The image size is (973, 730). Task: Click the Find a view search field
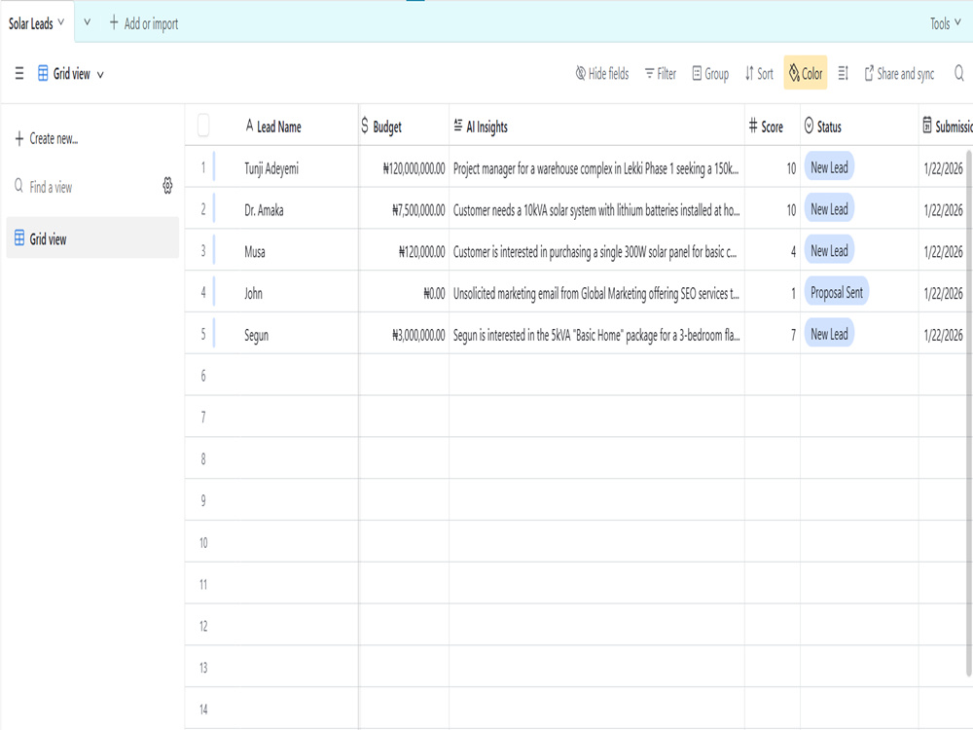tap(81, 187)
